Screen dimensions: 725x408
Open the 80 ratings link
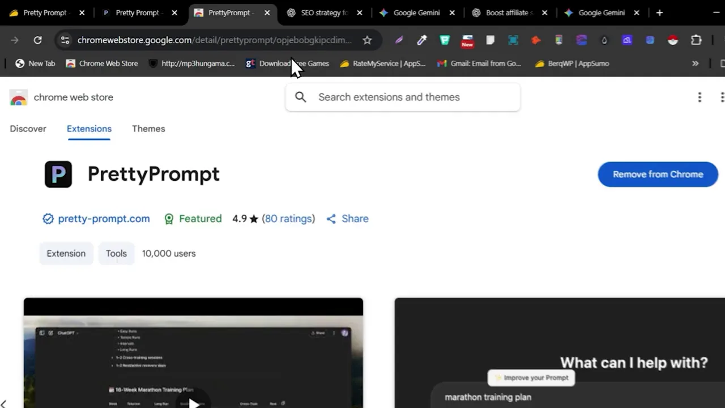tap(288, 219)
